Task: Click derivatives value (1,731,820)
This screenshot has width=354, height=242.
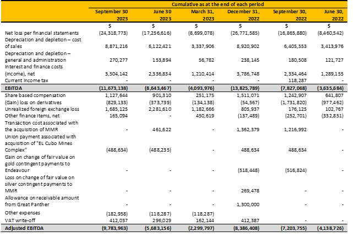Action: pos(294,103)
